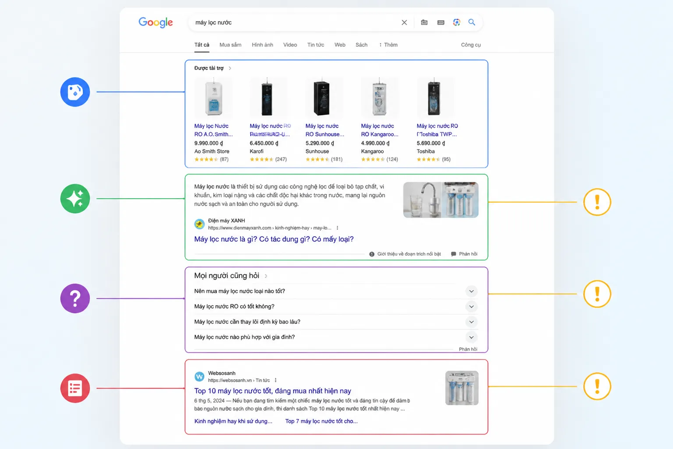This screenshot has width=673, height=449.
Task: Click the Toshiba water purifier image
Action: pyautogui.click(x=436, y=97)
